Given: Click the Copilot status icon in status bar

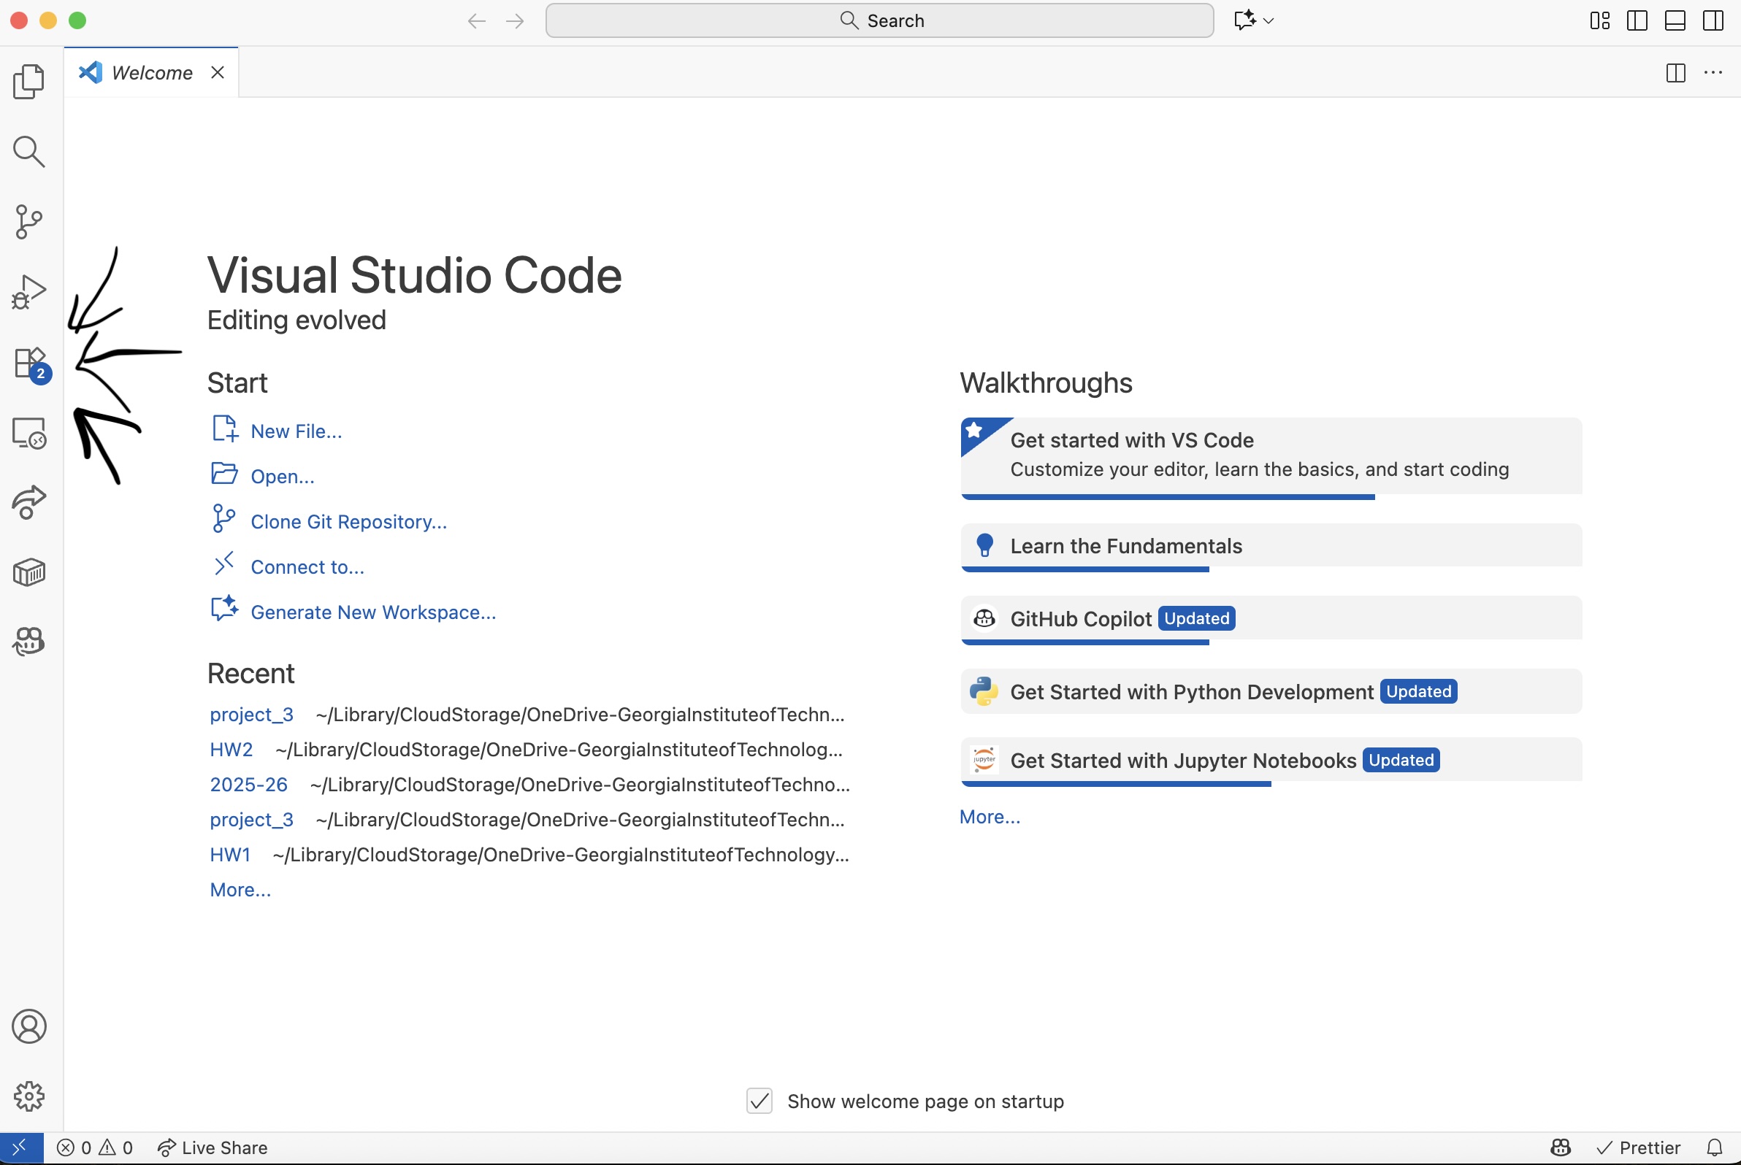Looking at the screenshot, I should tap(1561, 1148).
